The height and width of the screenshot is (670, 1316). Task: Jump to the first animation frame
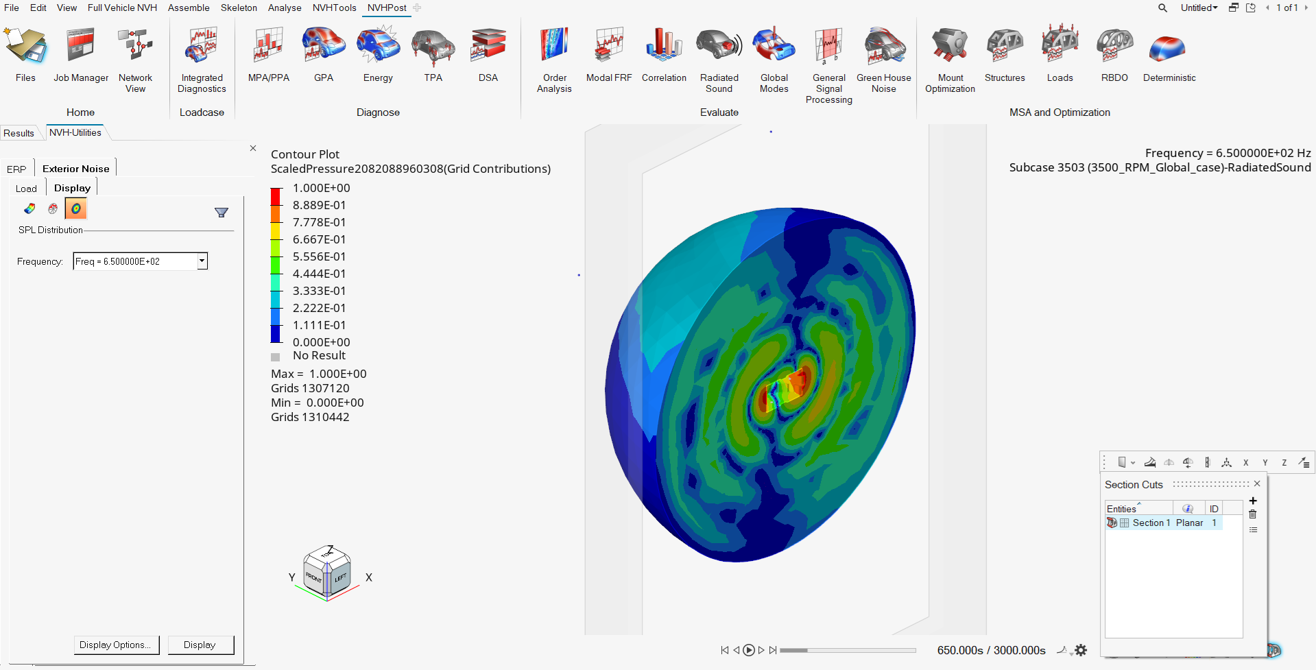click(725, 650)
